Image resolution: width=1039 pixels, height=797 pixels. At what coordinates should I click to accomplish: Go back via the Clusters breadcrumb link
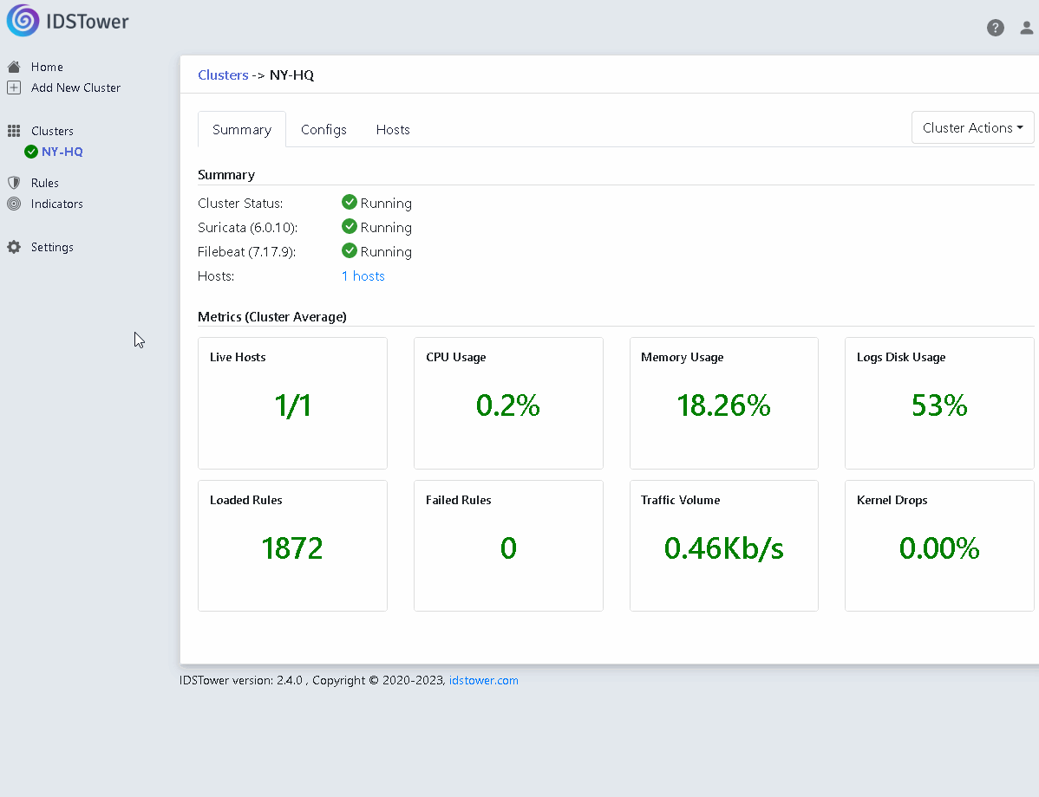223,75
